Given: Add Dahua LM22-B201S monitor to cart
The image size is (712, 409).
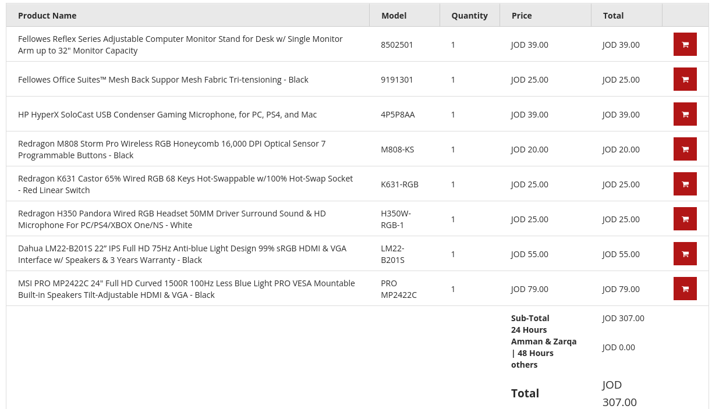Looking at the screenshot, I should (x=685, y=254).
